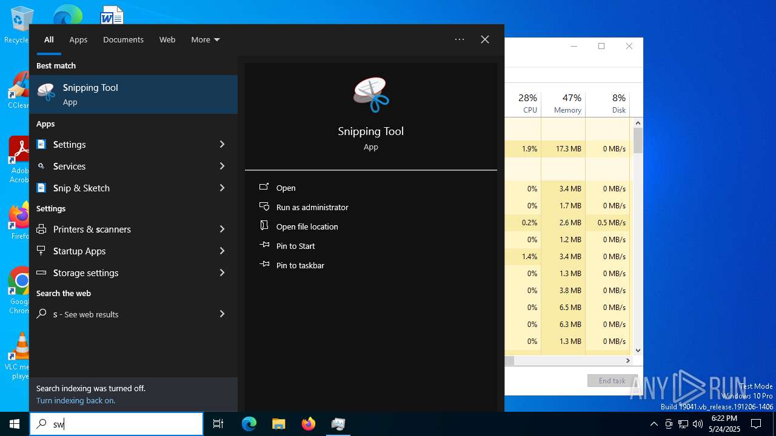Screen dimensions: 776x436
Task: Click the Task Manager taskbar icon
Action: click(x=338, y=424)
